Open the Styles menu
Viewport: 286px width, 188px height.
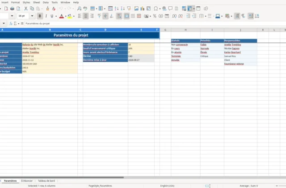click(x=26, y=2)
